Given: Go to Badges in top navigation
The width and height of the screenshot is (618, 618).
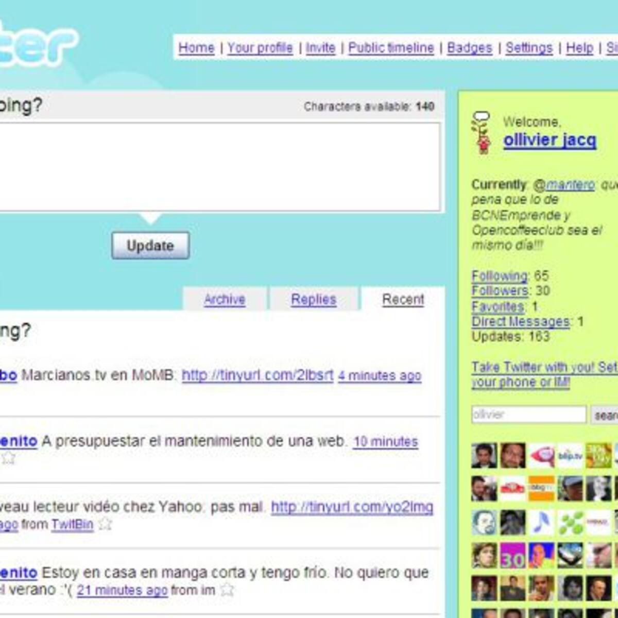Looking at the screenshot, I should 470,47.
